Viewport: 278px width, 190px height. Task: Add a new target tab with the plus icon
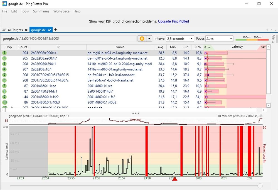[56, 30]
